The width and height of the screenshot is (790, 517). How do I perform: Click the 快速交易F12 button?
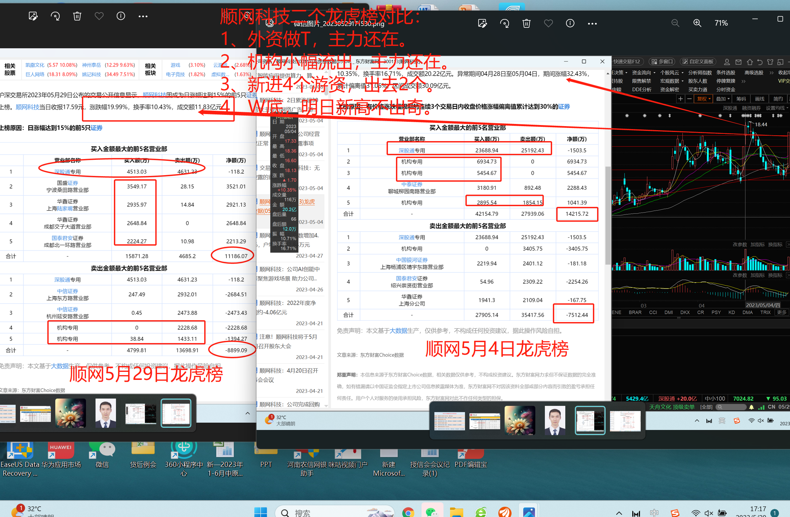[626, 62]
